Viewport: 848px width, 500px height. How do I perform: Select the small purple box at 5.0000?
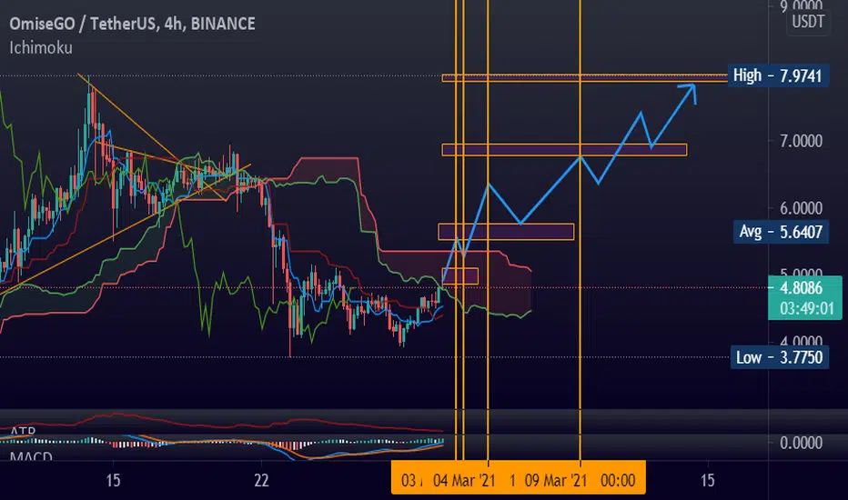[x=459, y=276]
